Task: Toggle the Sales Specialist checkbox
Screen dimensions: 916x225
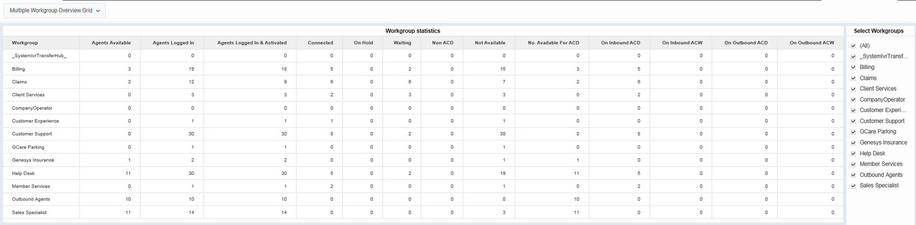Action: (x=853, y=186)
